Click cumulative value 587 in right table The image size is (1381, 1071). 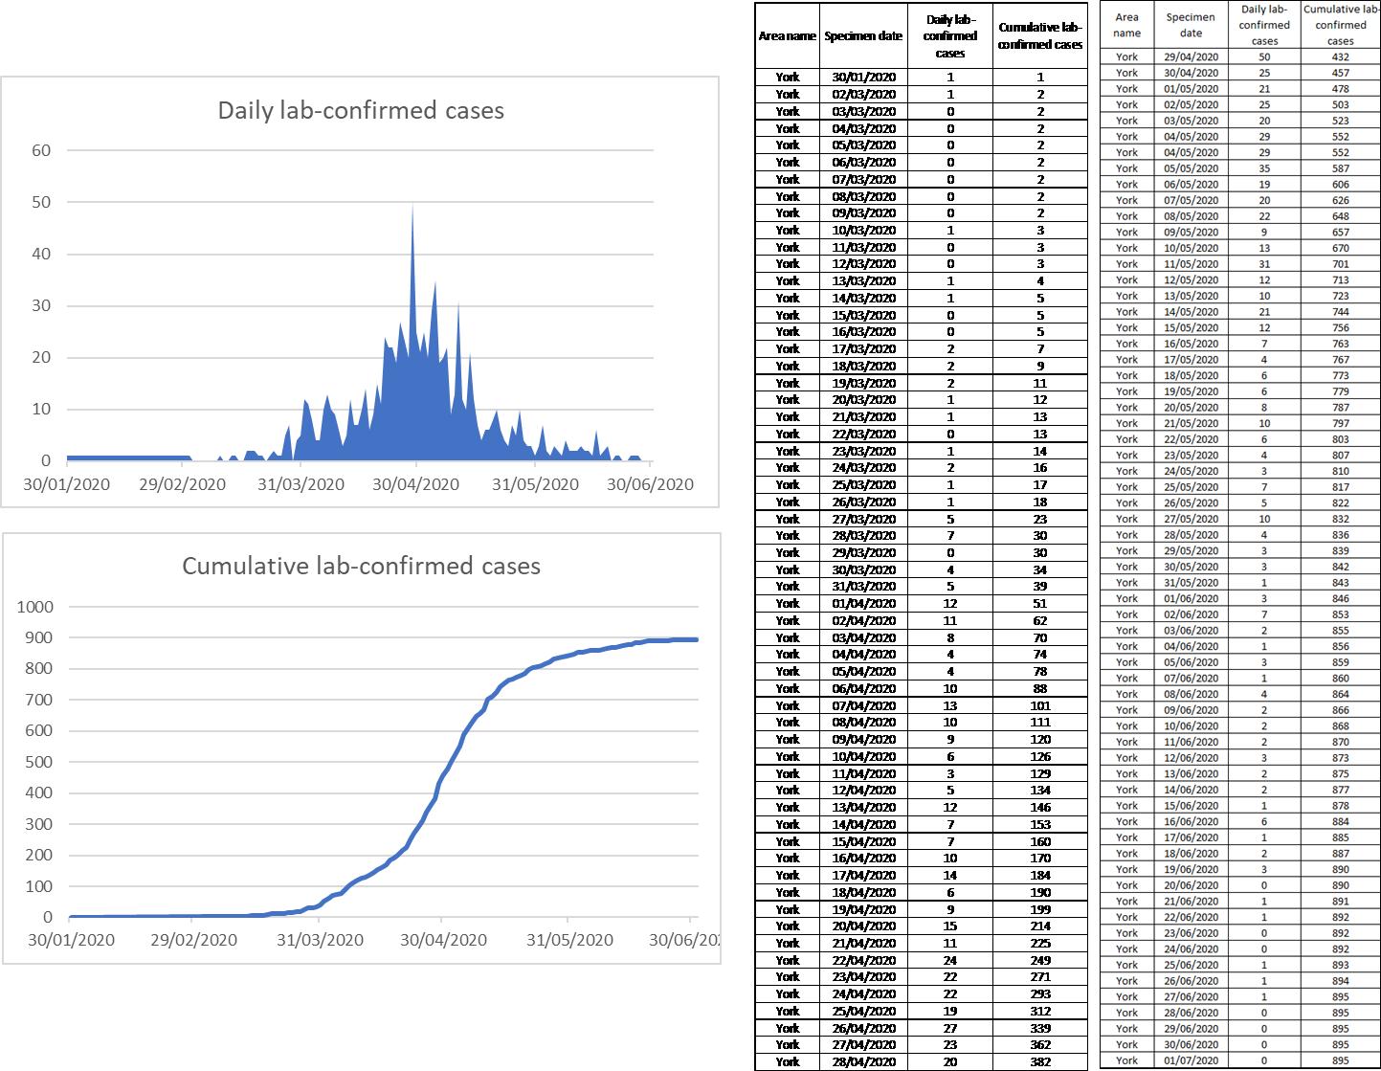coord(1340,168)
